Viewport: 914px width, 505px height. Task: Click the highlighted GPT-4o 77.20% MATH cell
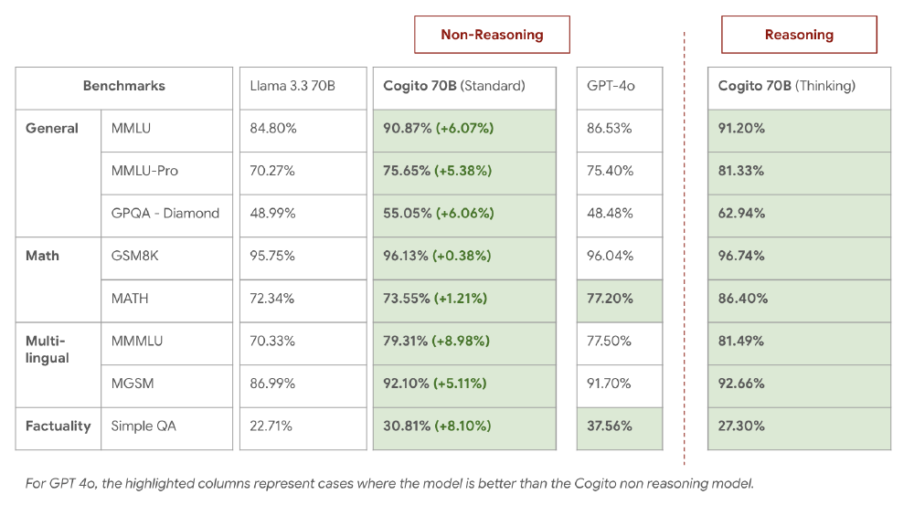pyautogui.click(x=619, y=299)
